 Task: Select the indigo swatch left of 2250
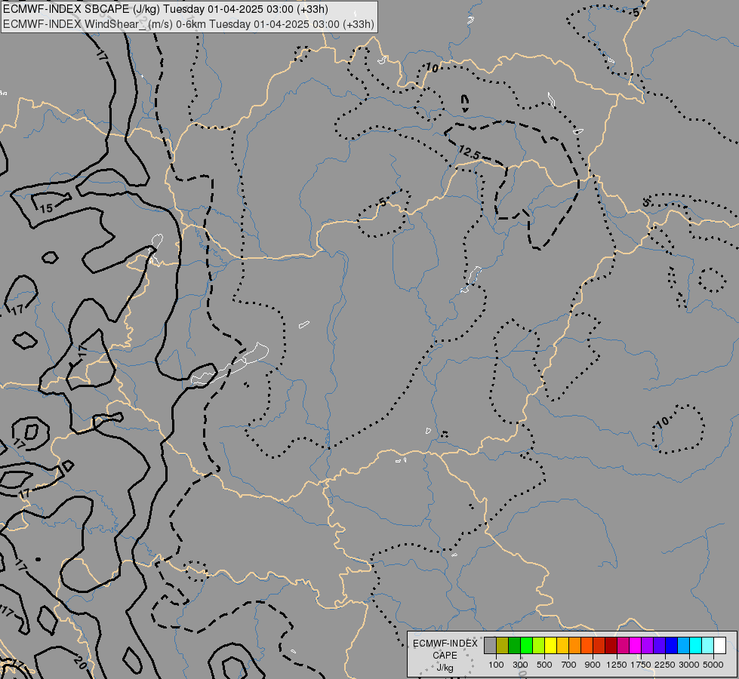(x=659, y=645)
